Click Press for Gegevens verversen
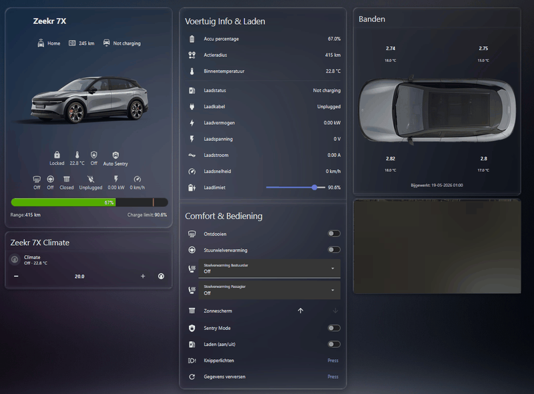The image size is (534, 394). (x=332, y=377)
